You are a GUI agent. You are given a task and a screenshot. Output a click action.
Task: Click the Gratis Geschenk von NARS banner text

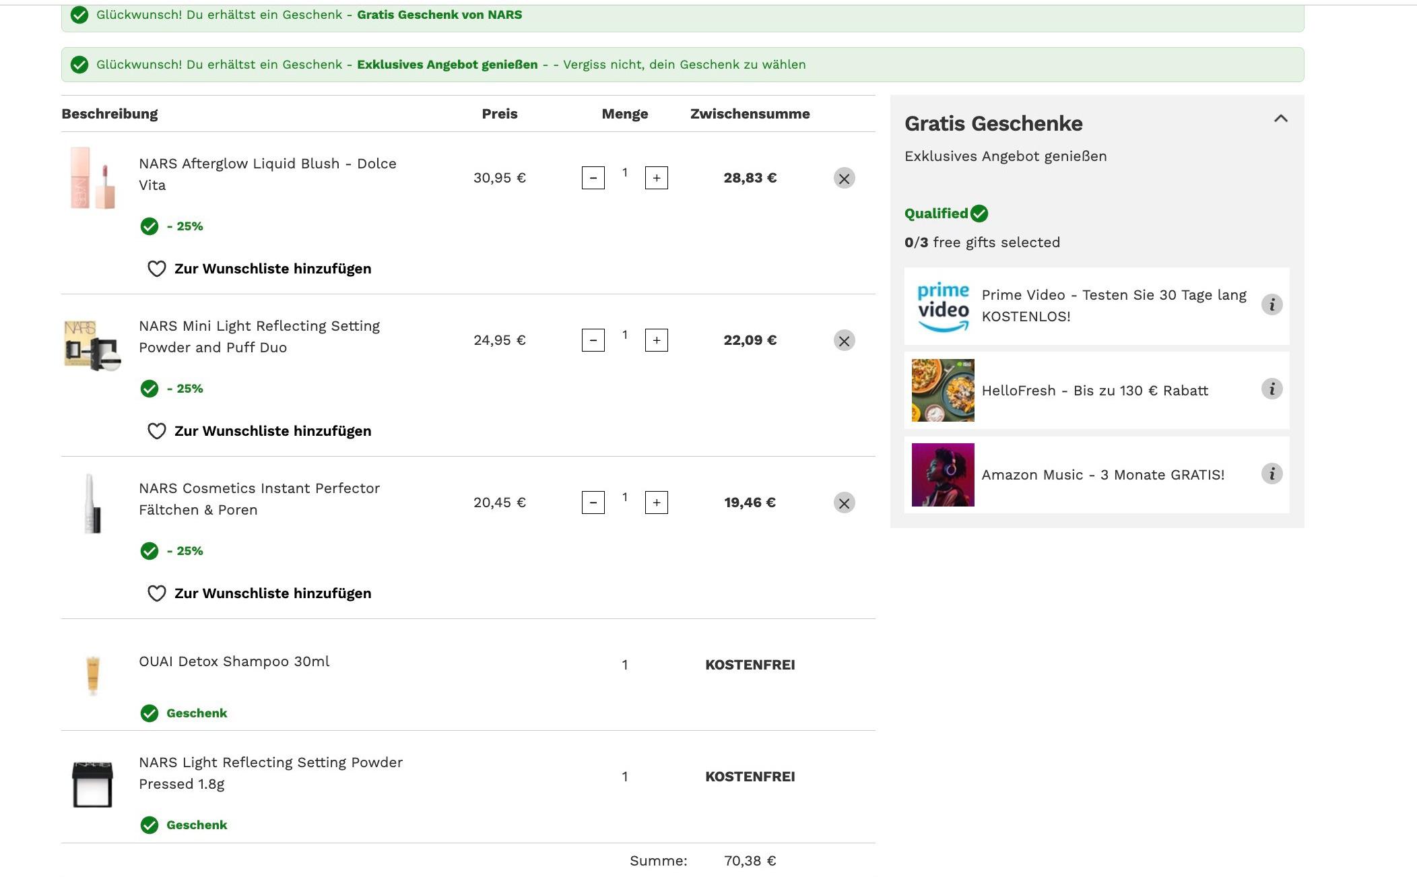pos(439,15)
